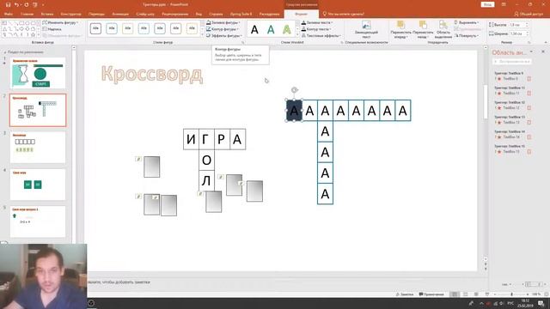Screen dimensions: 550x309
Task: Apply the last shape style preset in the row
Action: [x=192, y=28]
